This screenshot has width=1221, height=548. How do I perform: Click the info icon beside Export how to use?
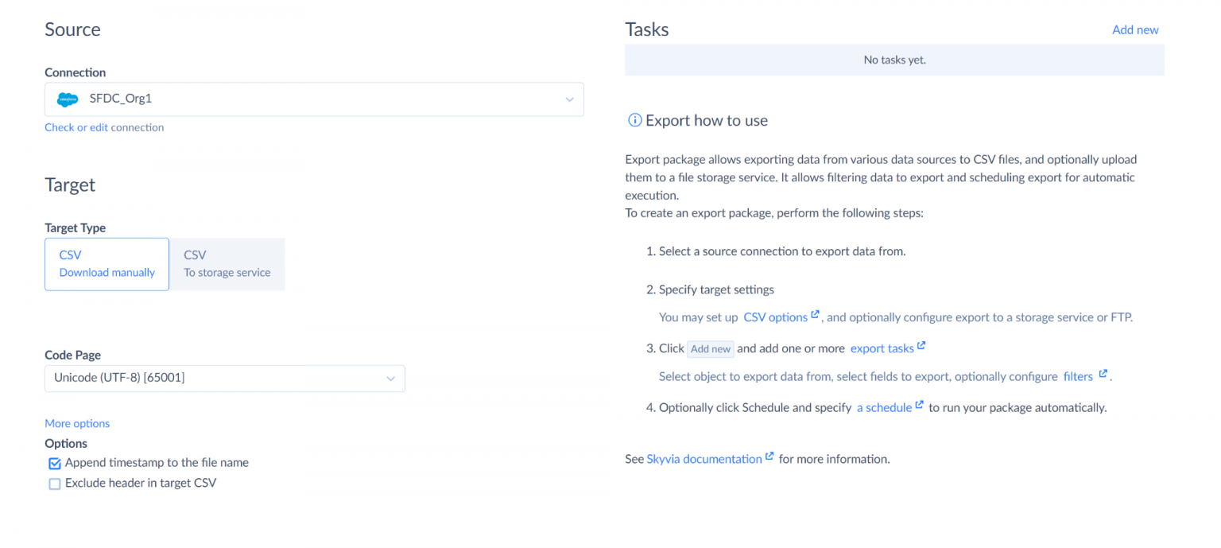coord(634,121)
